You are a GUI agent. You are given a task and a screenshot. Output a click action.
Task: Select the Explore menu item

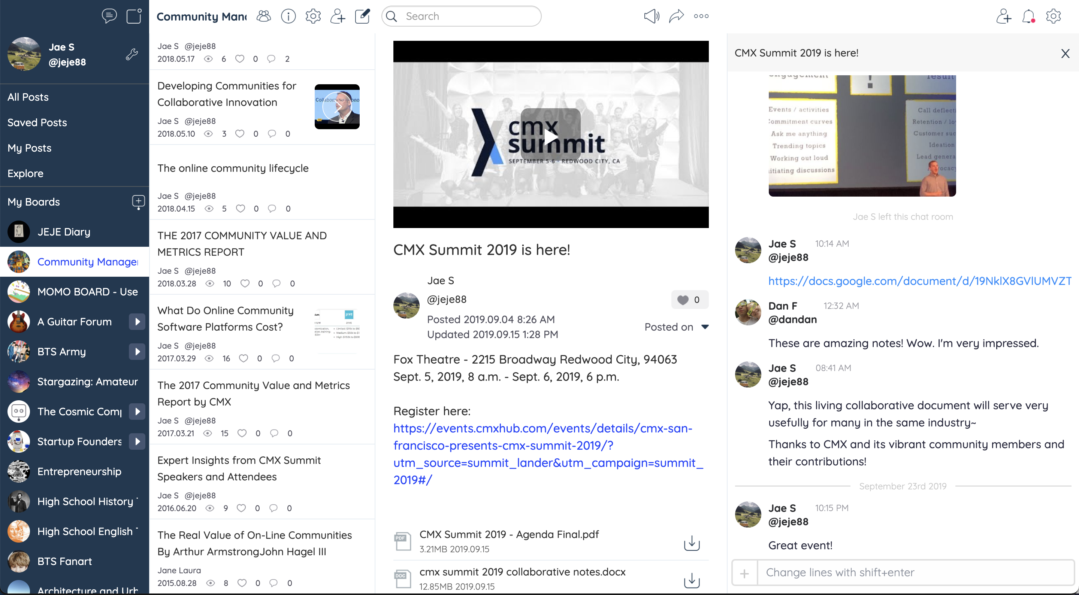point(25,173)
